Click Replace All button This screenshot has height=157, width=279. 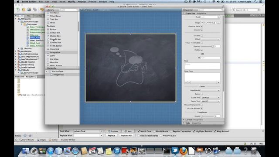point(126,136)
